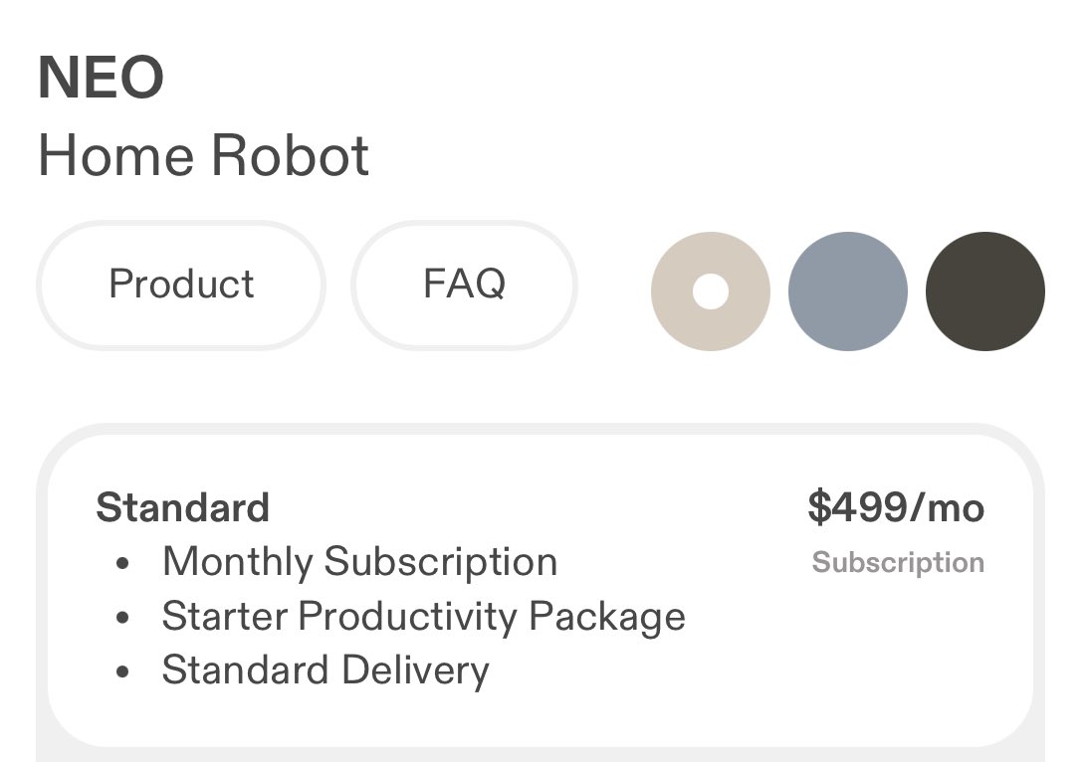Click bullet before Monthly Subscription
This screenshot has width=1089, height=762.
122,564
